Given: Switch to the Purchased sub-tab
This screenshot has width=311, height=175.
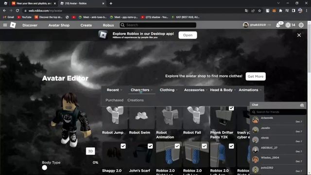Looking at the screenshot, I should tap(115, 100).
